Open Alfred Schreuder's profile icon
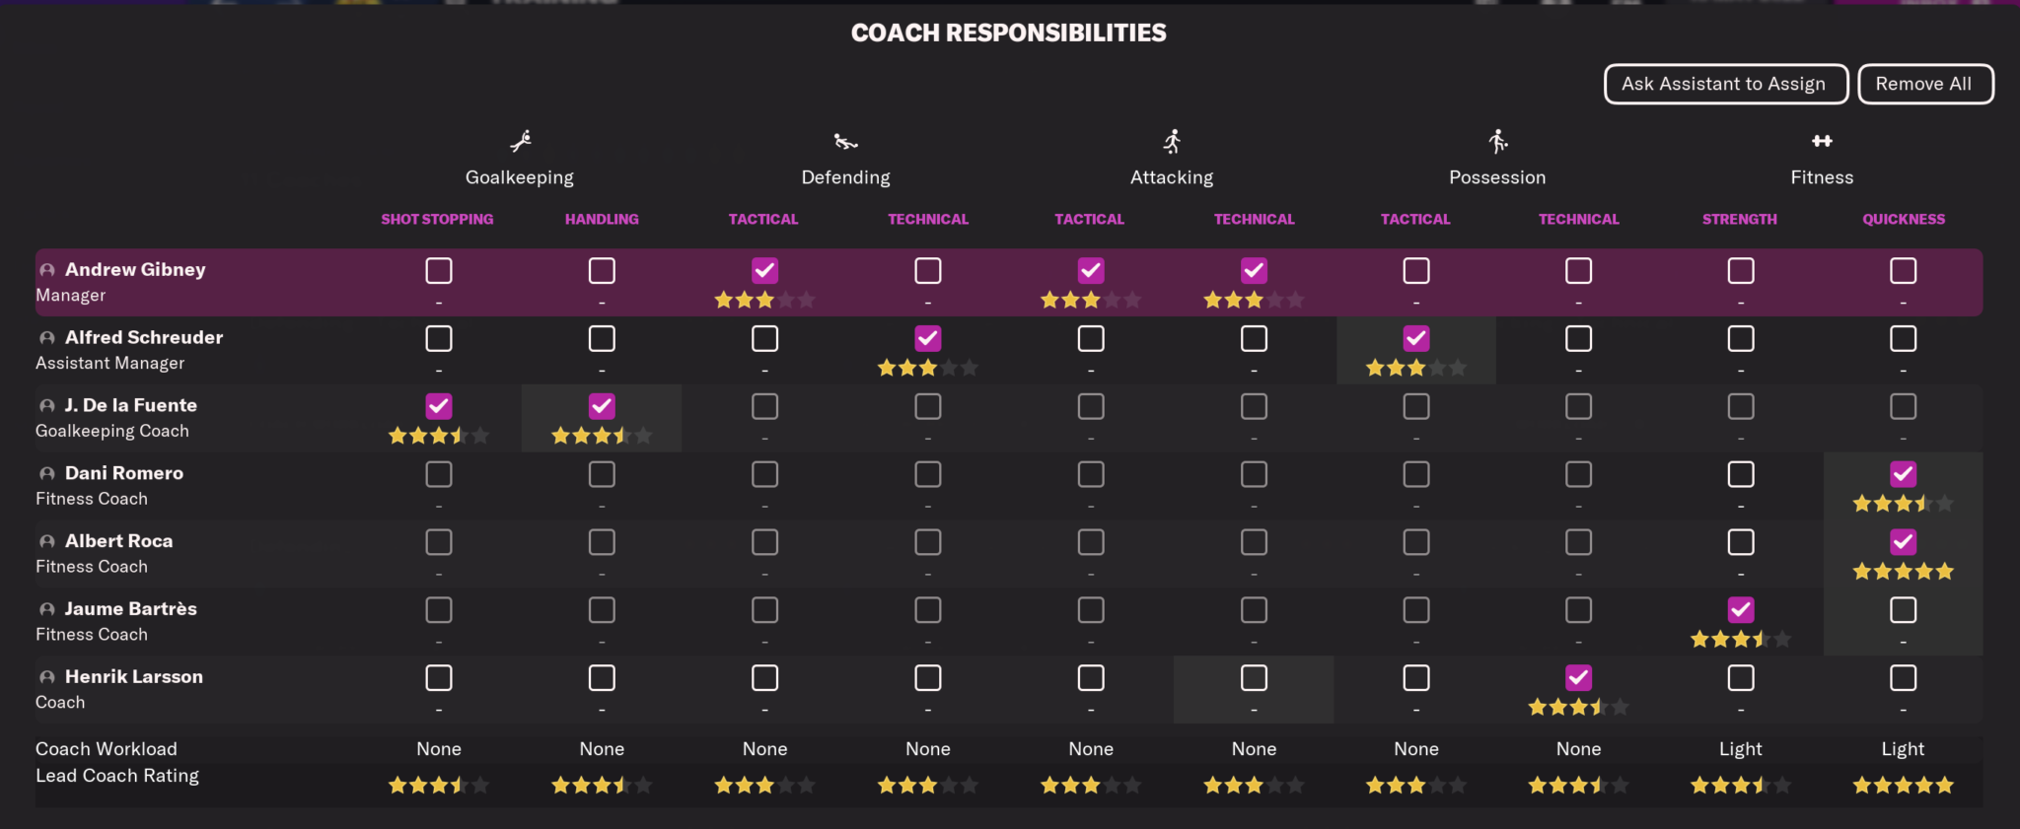 [45, 337]
